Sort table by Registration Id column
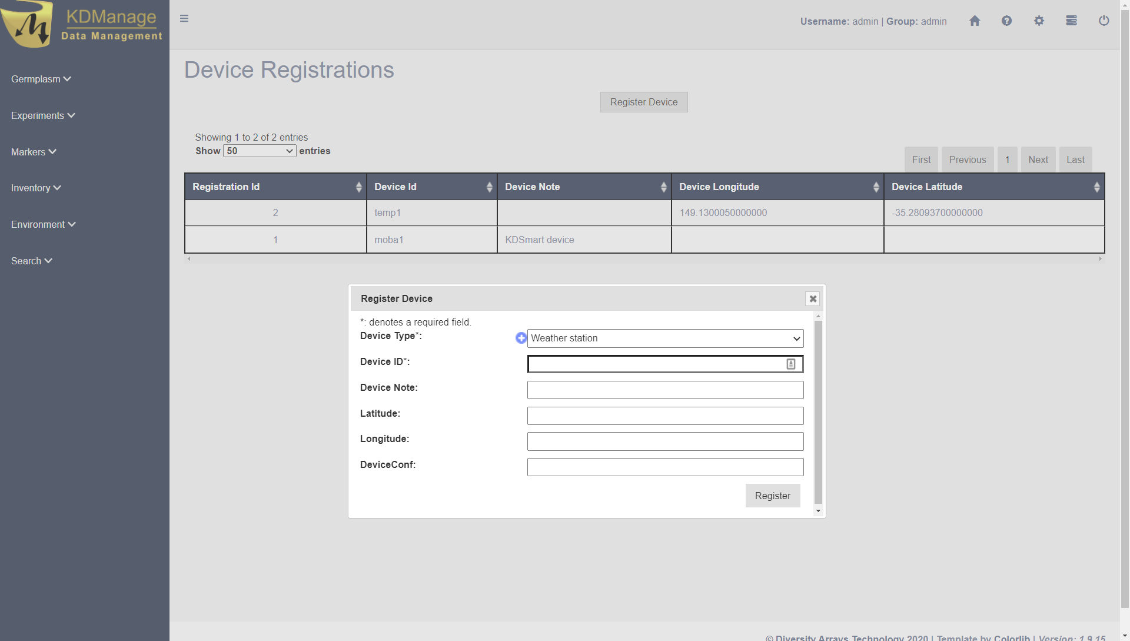 275,187
